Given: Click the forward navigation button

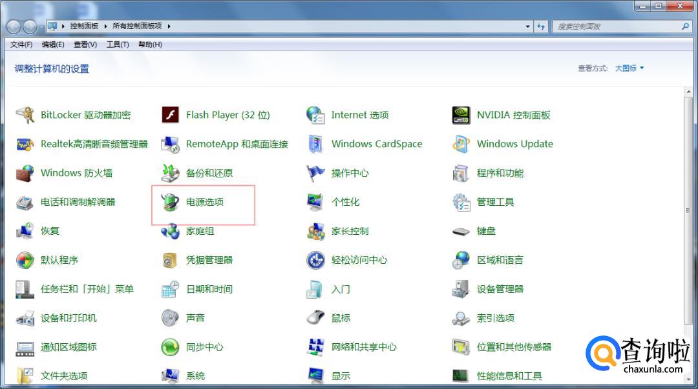Looking at the screenshot, I should click(x=30, y=26).
